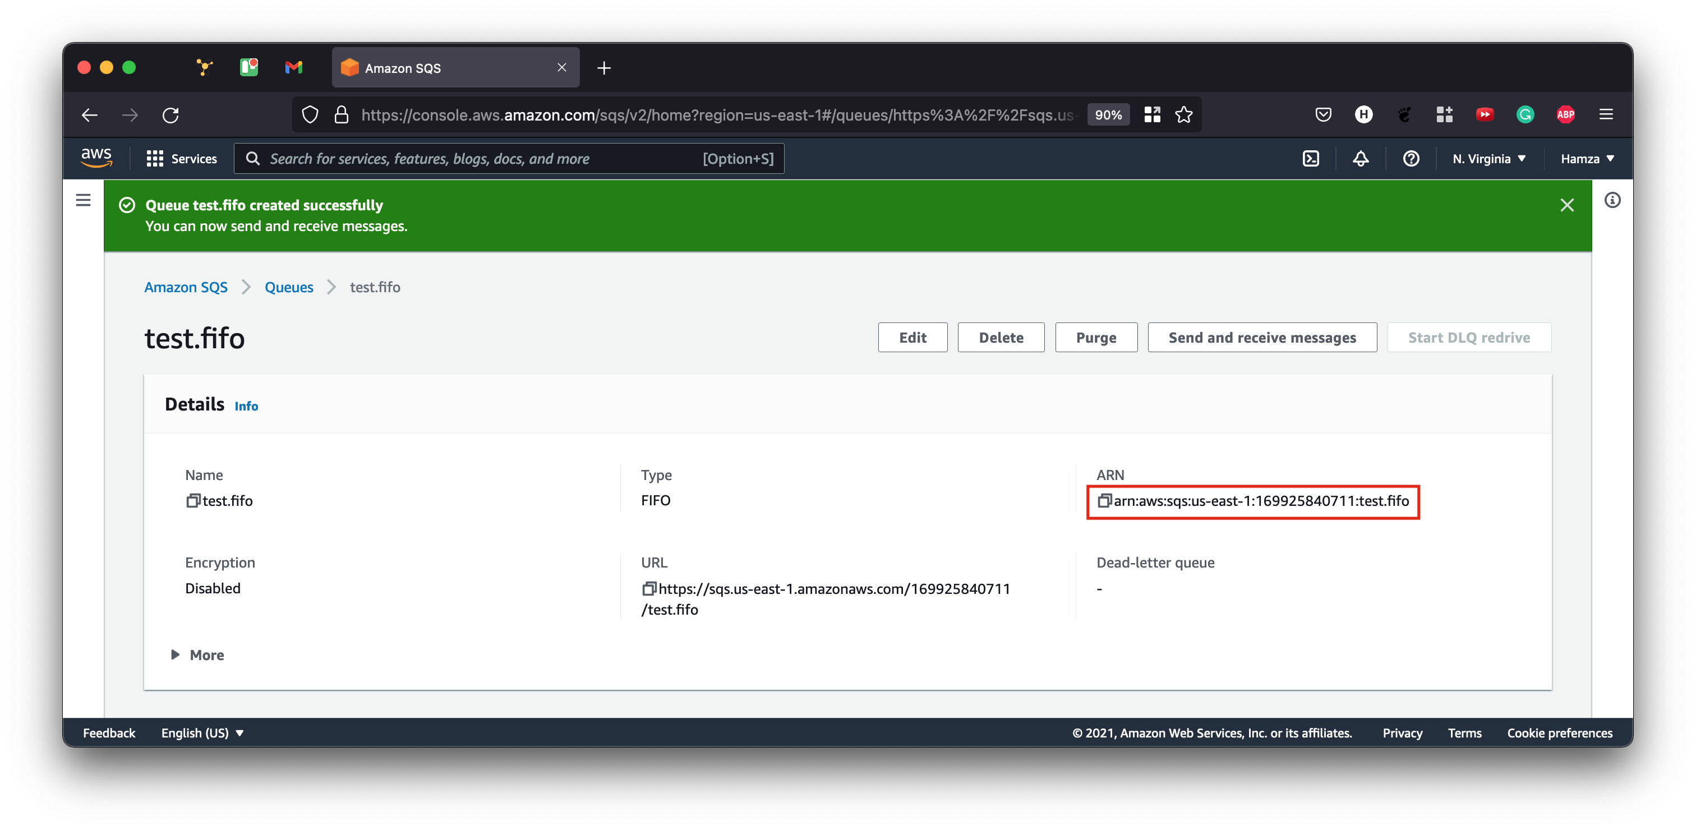Viewport: 1696px width, 830px height.
Task: Open the side navigation hamburger menu
Action: point(83,200)
